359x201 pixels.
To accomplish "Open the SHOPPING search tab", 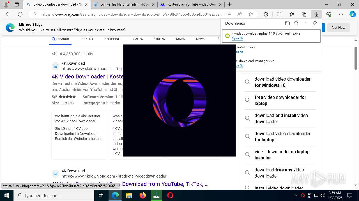I will click(112, 39).
